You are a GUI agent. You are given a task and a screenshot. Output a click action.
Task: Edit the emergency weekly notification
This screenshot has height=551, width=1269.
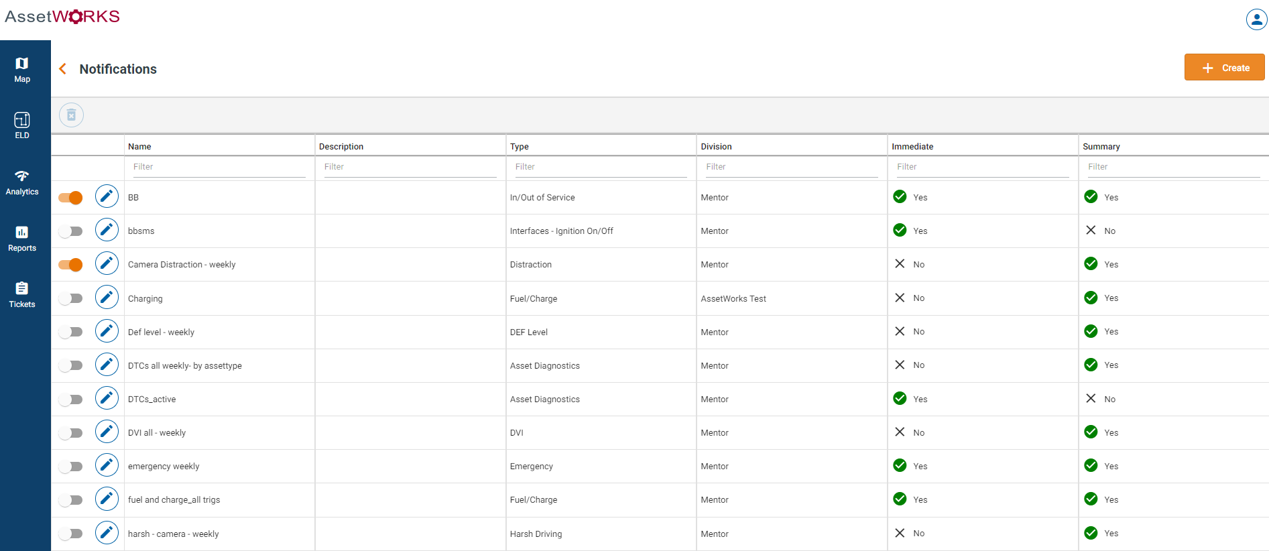point(107,465)
